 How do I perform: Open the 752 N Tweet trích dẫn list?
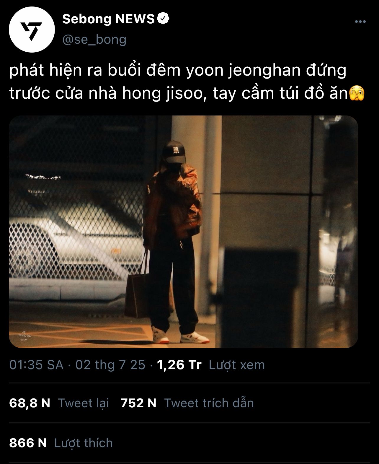point(187,403)
